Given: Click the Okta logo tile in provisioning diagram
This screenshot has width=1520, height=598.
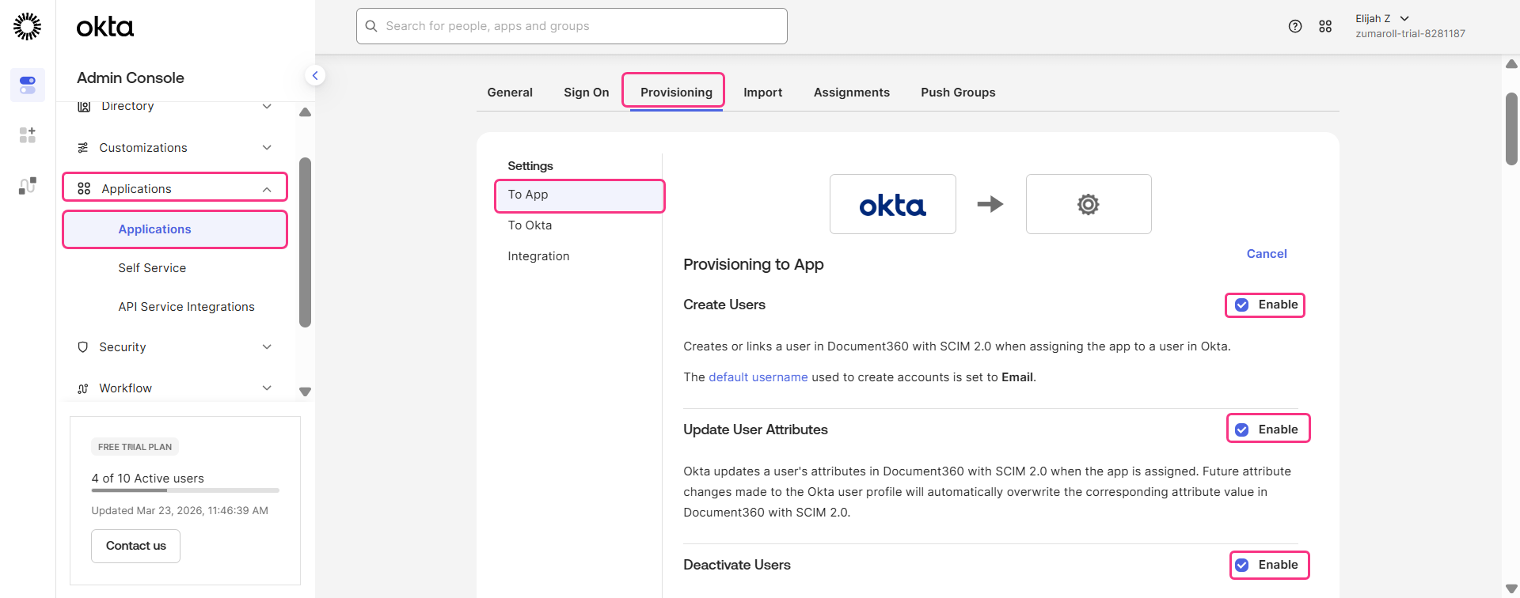Looking at the screenshot, I should 893,204.
